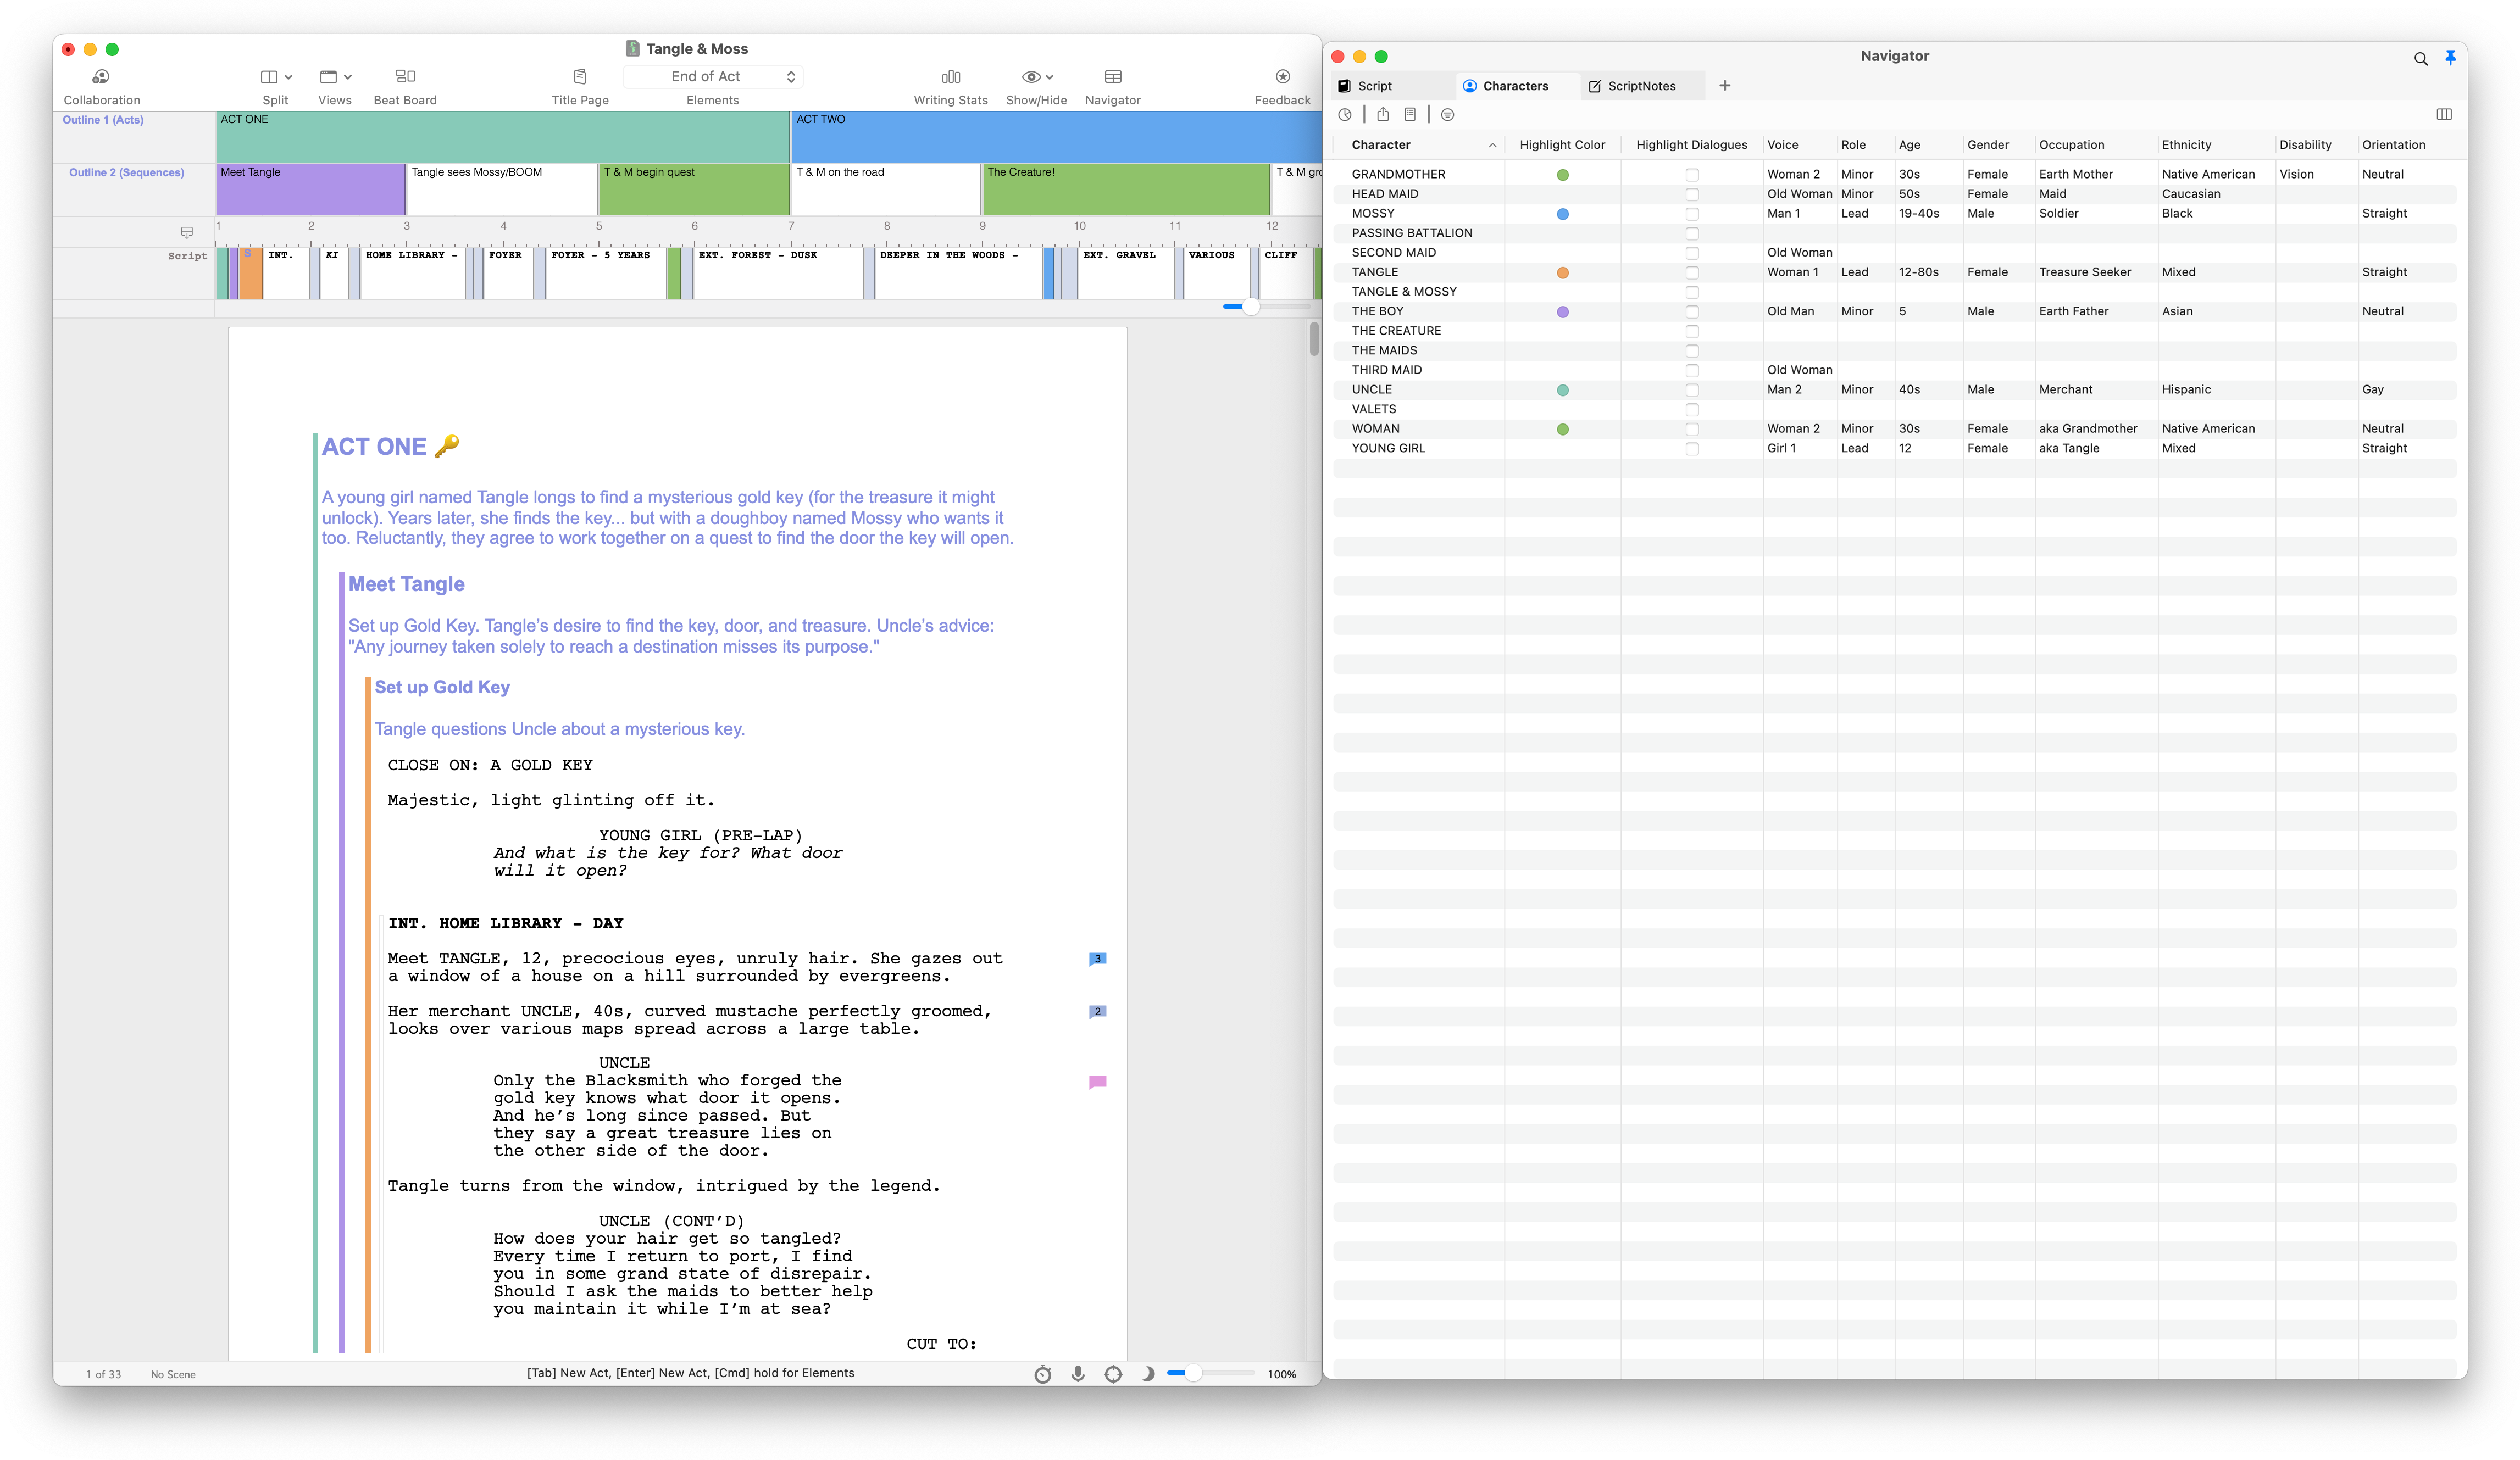Check Highlight Dialogues box for TANGLE

point(1692,273)
